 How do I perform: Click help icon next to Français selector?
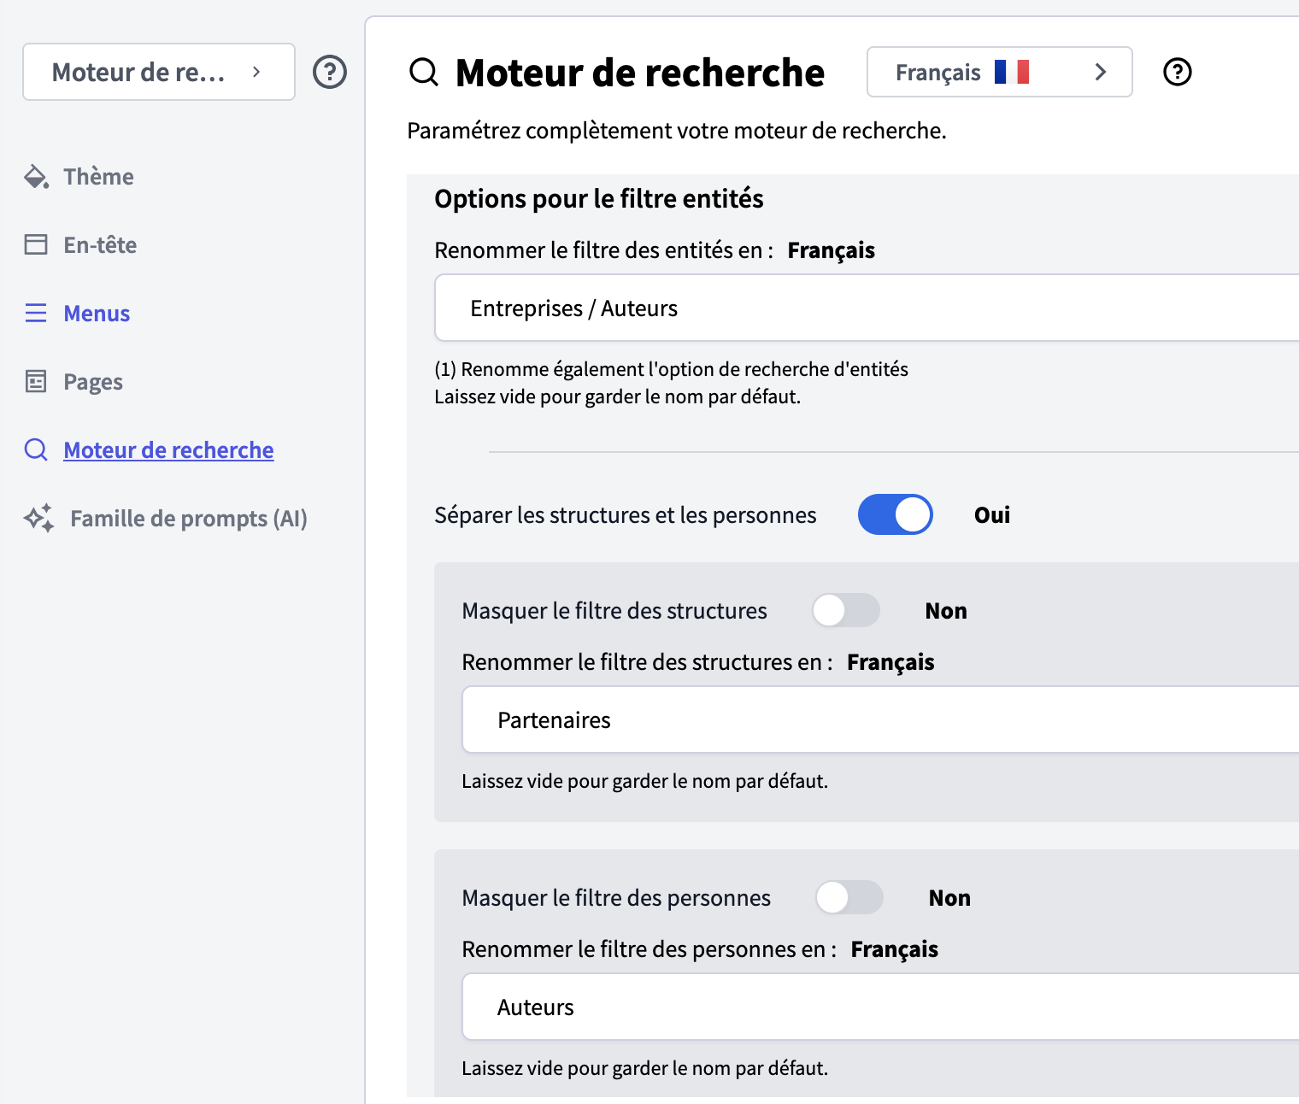click(x=1178, y=72)
